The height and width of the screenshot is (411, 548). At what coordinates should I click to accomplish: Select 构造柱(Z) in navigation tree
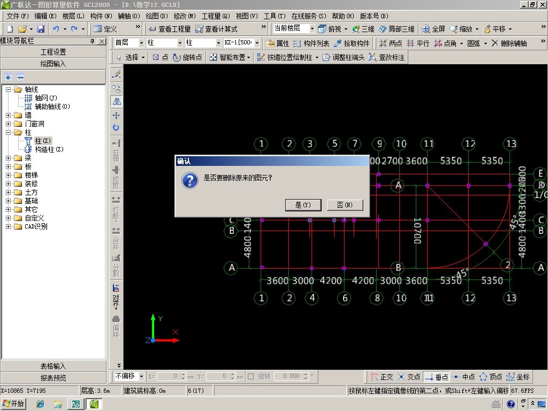click(49, 149)
